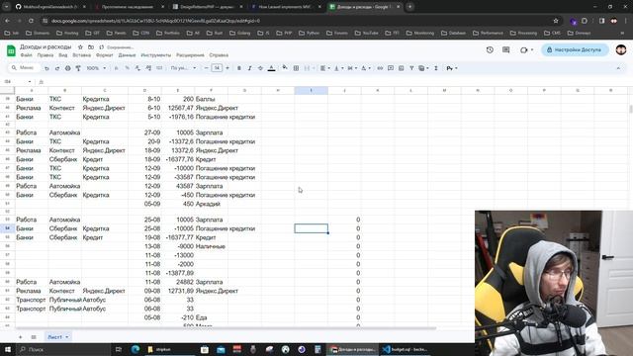The height and width of the screenshot is (356, 633).
Task: Activate the paint format roller tool
Action: [x=78, y=68]
